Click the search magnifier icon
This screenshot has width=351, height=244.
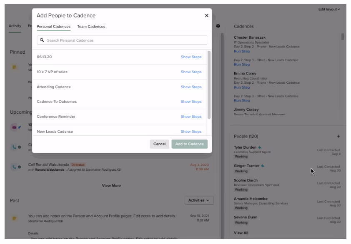42,40
